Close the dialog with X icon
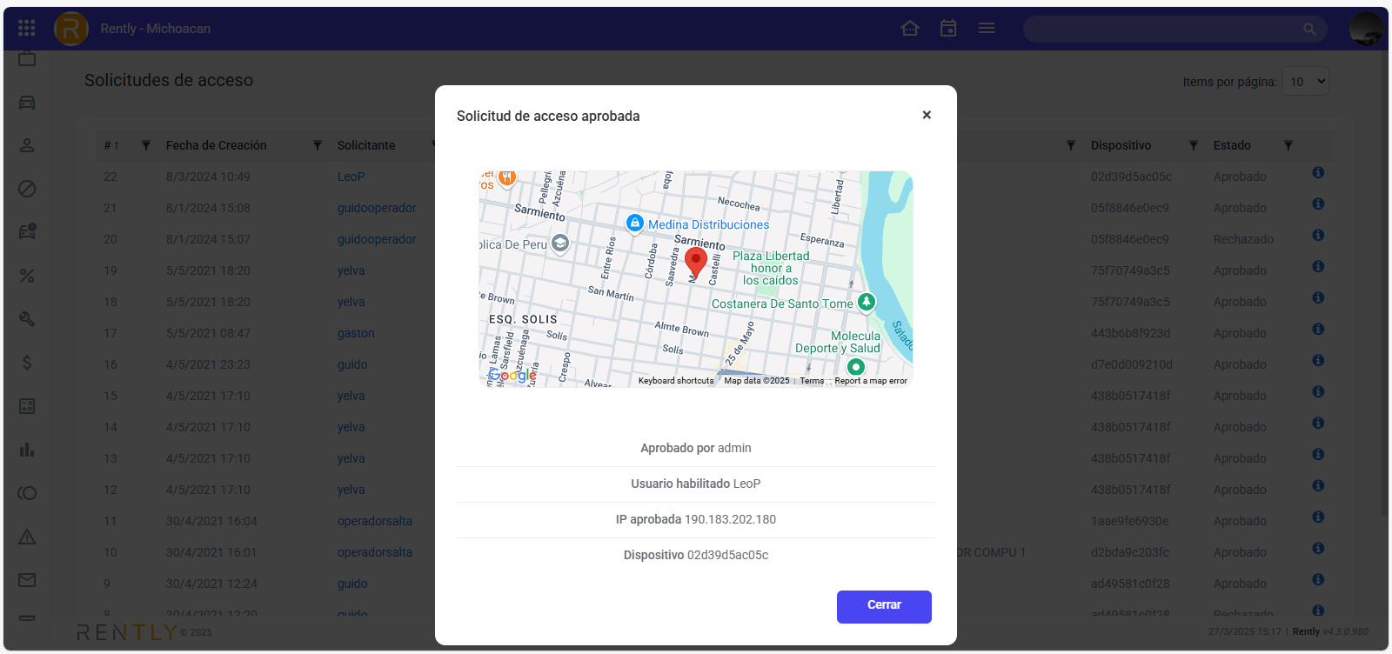 click(x=927, y=115)
